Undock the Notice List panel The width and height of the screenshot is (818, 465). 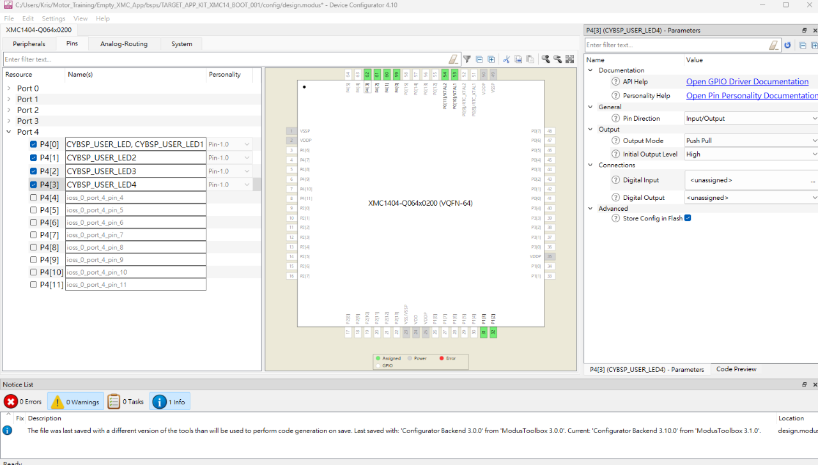click(805, 385)
